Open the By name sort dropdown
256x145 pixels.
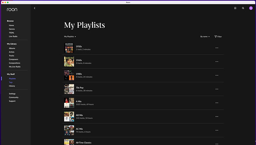coord(205,37)
